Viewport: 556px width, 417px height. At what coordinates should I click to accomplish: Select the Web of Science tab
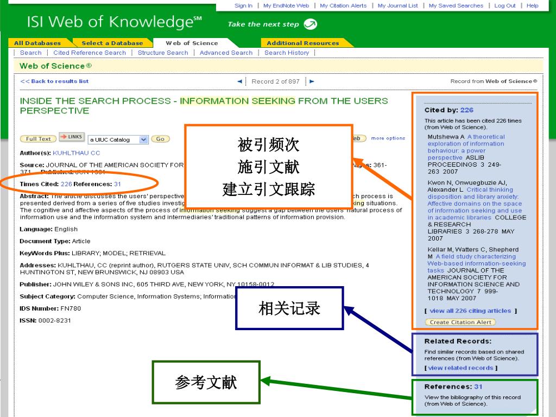click(x=192, y=43)
